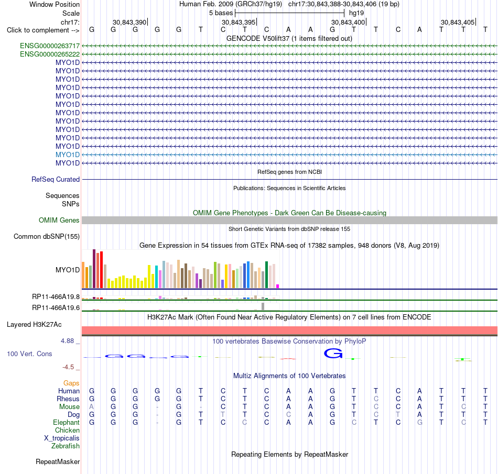
Task: Select the Mouse alignment row label
Action: click(x=69, y=407)
